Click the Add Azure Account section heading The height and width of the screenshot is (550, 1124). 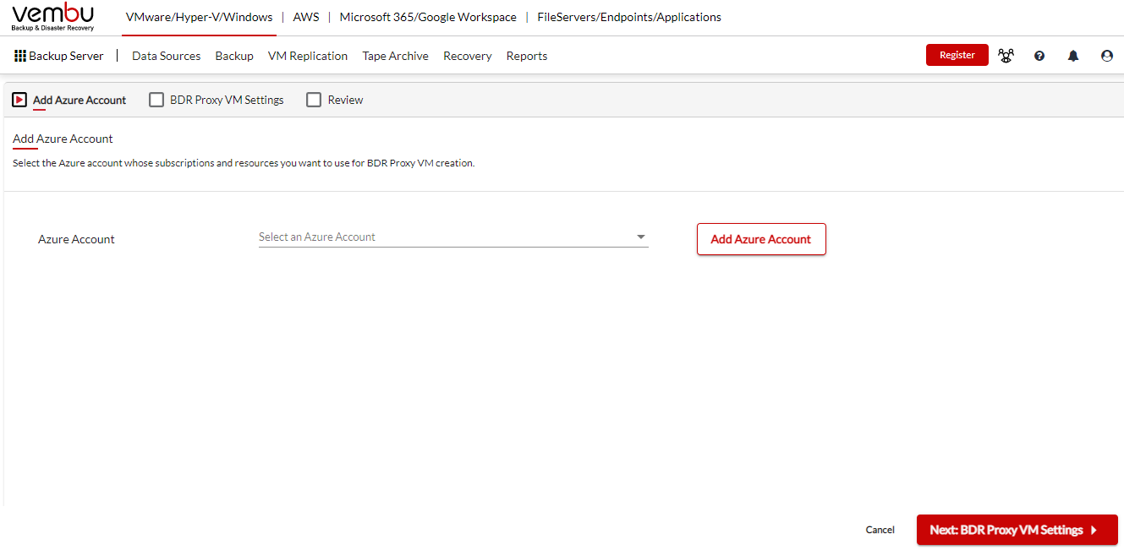(63, 139)
